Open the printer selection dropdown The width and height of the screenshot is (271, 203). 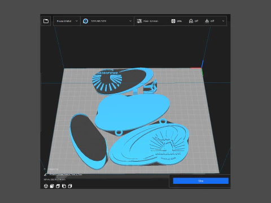[x=67, y=21]
